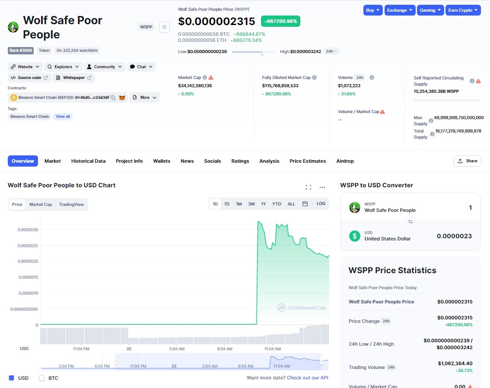
Task: Open the Earn Crypto dropdown
Action: pyautogui.click(x=463, y=10)
